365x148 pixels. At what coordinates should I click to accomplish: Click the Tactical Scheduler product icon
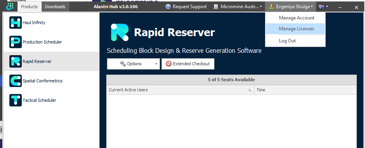coord(16,100)
